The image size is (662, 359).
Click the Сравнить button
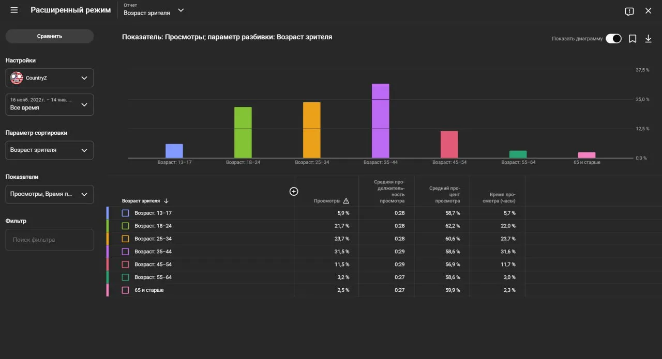click(x=50, y=36)
